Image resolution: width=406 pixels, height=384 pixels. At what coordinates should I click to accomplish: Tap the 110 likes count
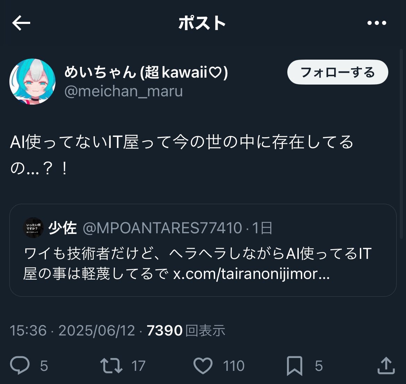point(234,366)
